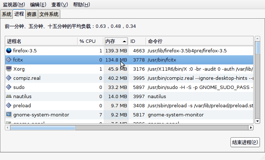Click process ID 3176
This screenshot has width=265, height=160.
pos(139,69)
